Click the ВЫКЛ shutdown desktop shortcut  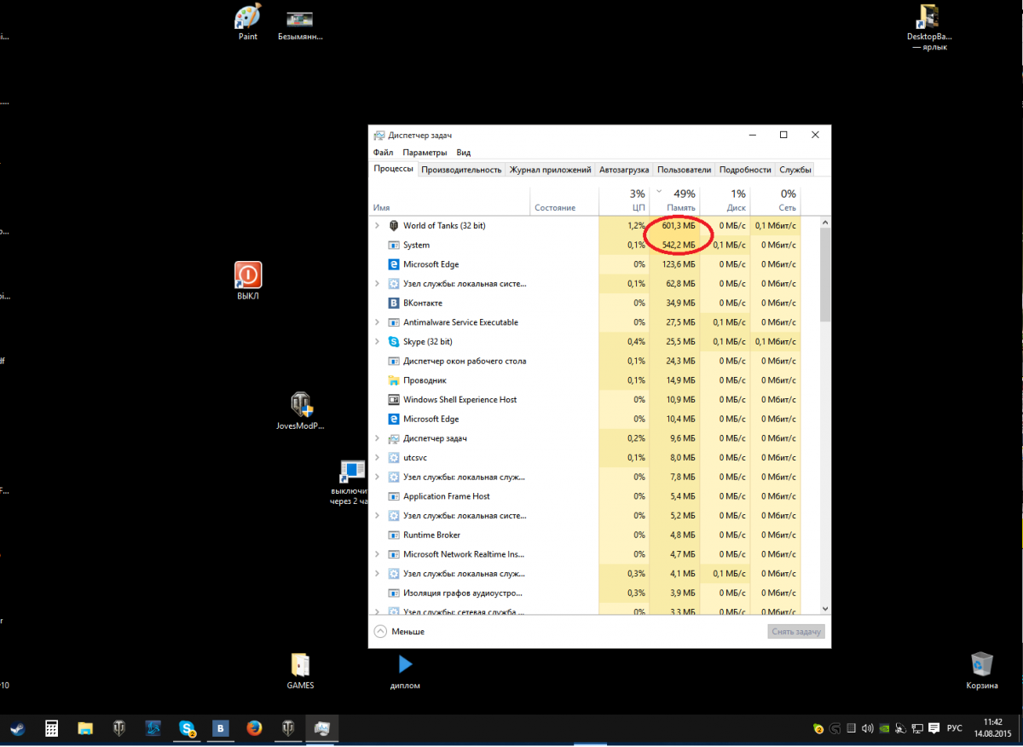[248, 275]
